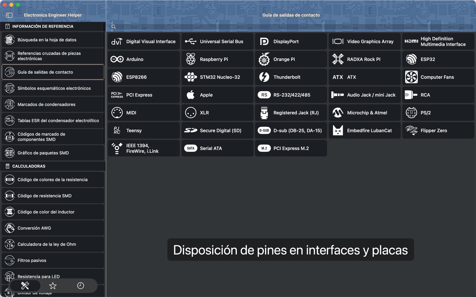Image resolution: width=476 pixels, height=297 pixels.
Task: Open D-sub (DB-25, DA-15) pinout
Action: click(291, 130)
